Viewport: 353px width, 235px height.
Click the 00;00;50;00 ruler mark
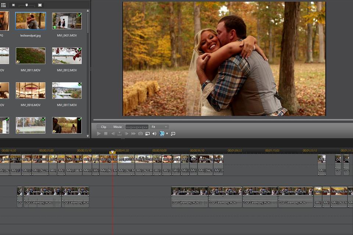click(159, 151)
